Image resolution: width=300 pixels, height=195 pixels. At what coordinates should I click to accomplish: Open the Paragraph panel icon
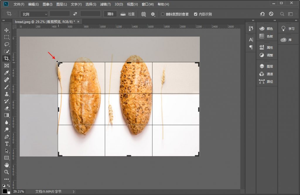251,47
